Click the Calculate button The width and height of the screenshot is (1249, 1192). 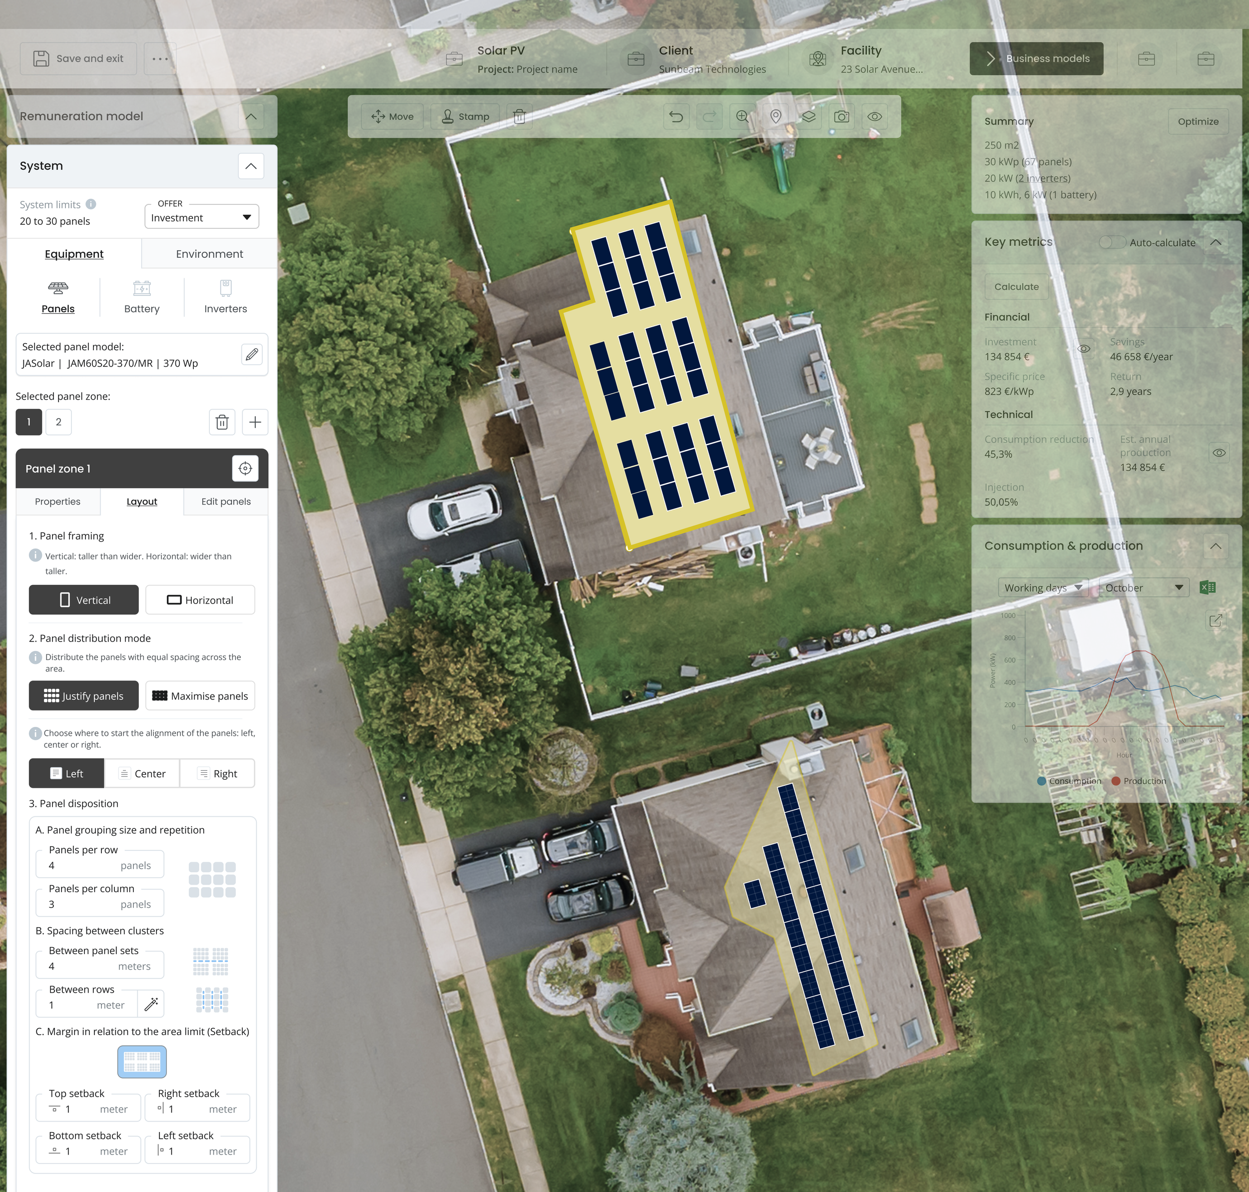point(1016,287)
